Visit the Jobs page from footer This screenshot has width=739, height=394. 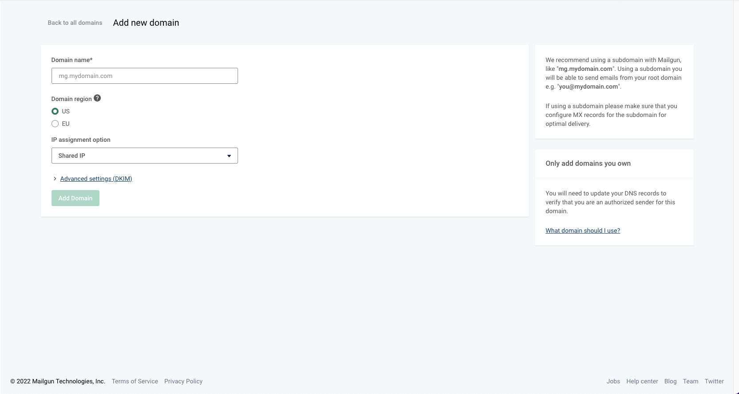pos(613,381)
